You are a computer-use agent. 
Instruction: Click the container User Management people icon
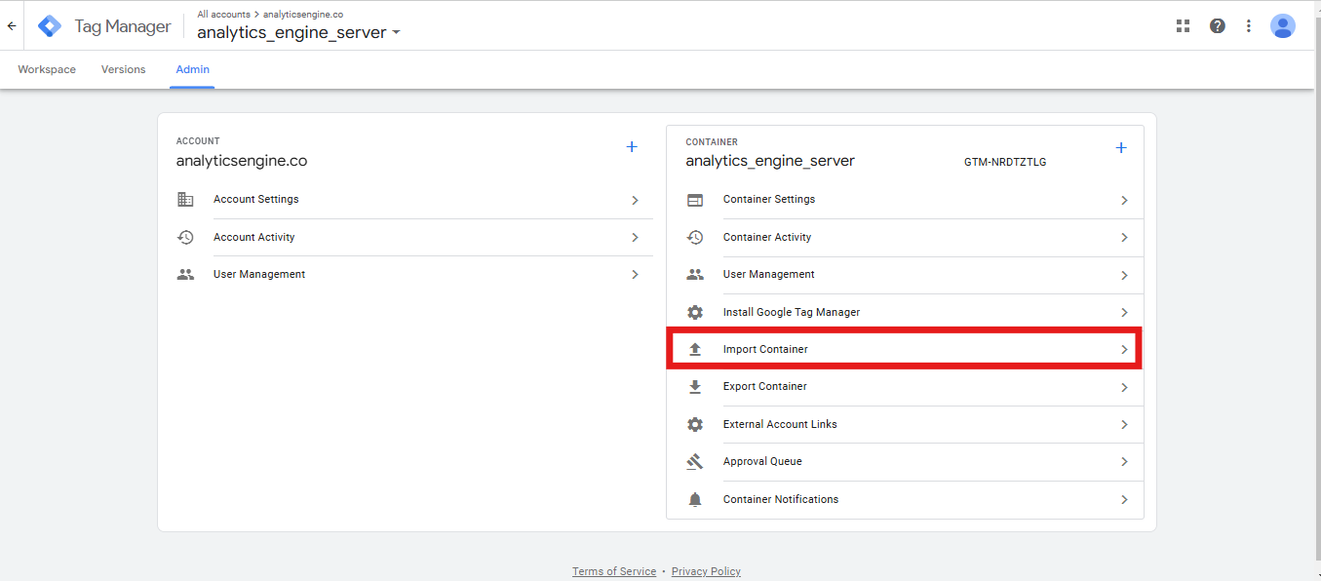695,275
